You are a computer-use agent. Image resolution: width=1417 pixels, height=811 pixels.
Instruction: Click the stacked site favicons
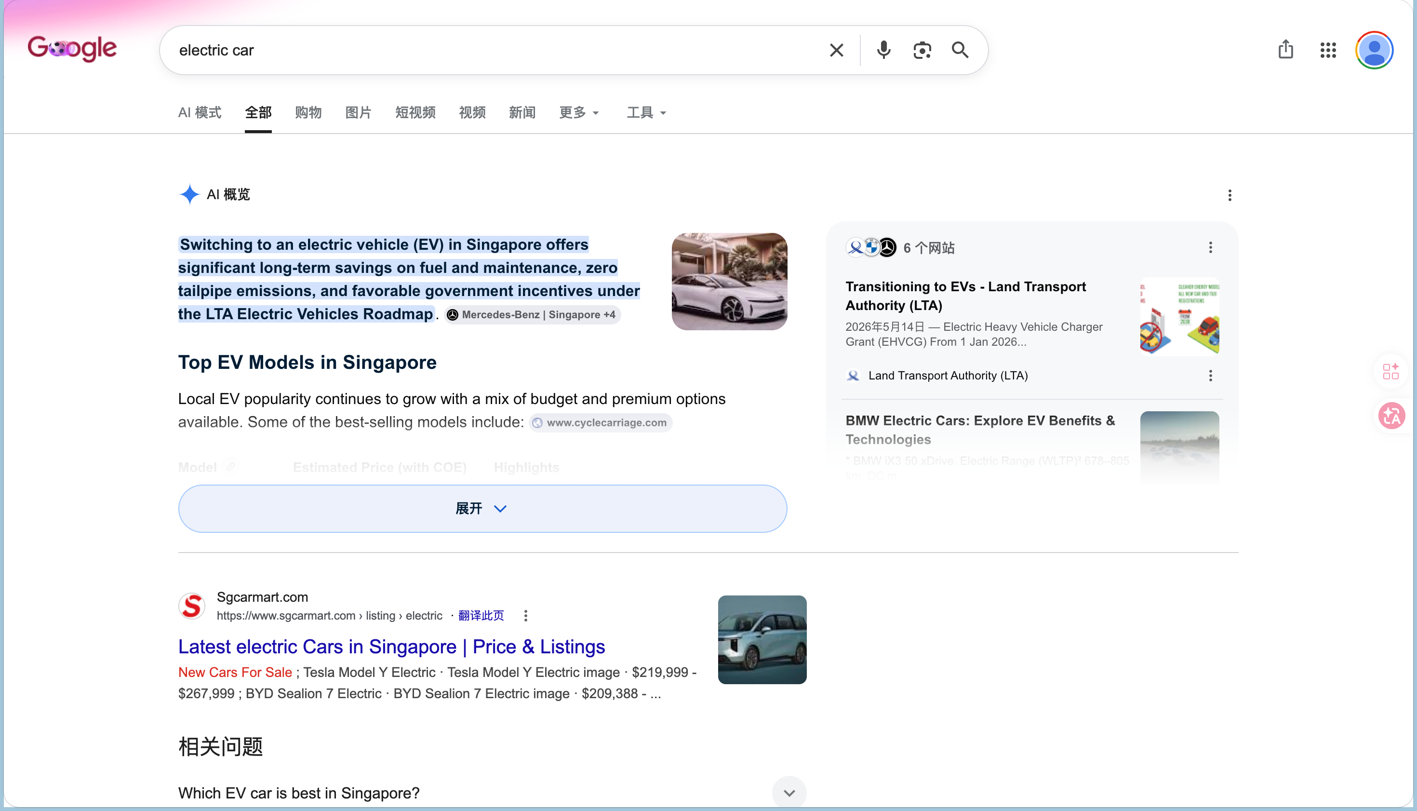pos(871,247)
